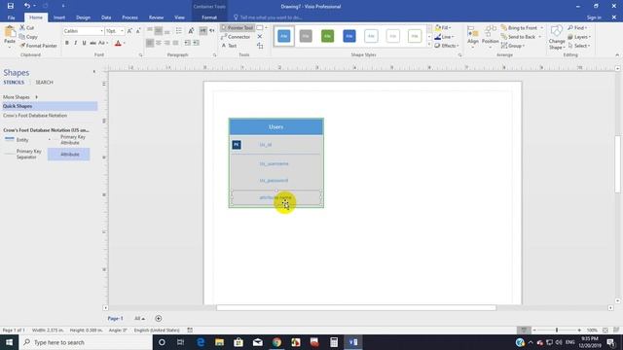Open File Explorer in taskbar
Image resolution: width=623 pixels, height=350 pixels.
(x=219, y=342)
